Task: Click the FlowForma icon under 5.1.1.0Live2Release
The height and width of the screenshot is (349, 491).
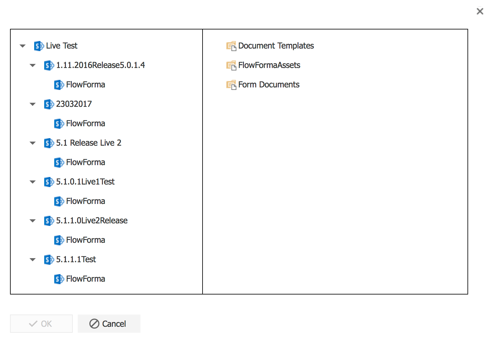Action: [x=59, y=240]
